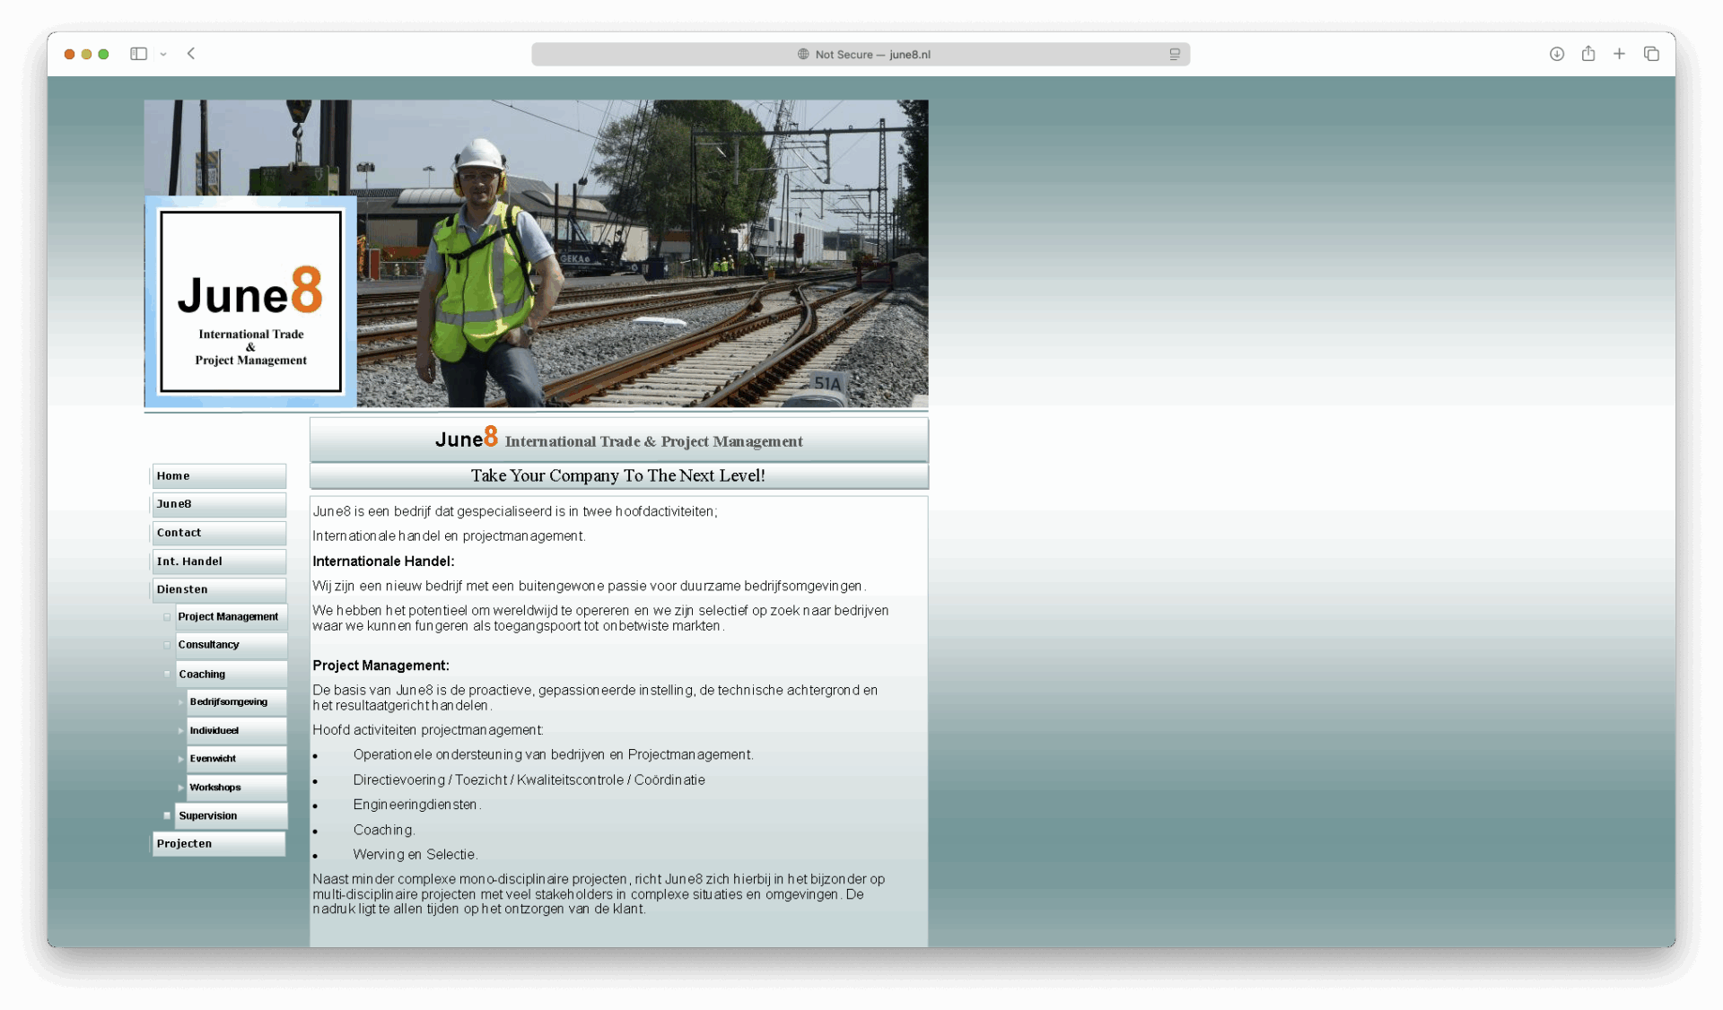This screenshot has width=1723, height=1010.
Task: Open the Int. Handel menu item
Action: coord(219,562)
